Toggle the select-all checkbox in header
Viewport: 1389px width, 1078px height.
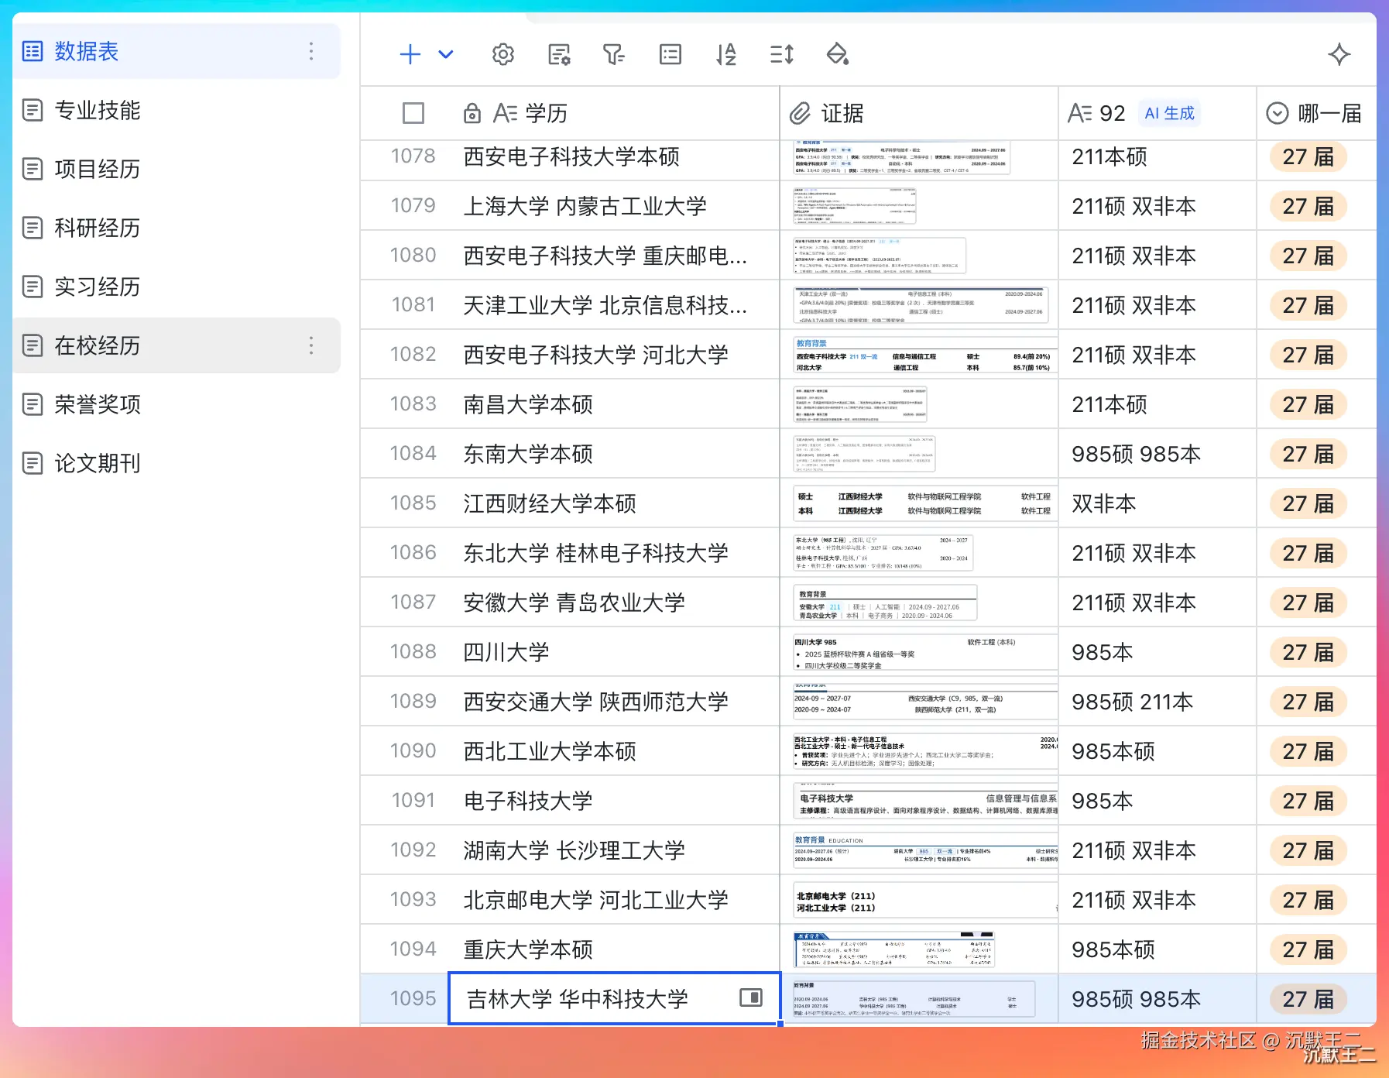coord(413,113)
